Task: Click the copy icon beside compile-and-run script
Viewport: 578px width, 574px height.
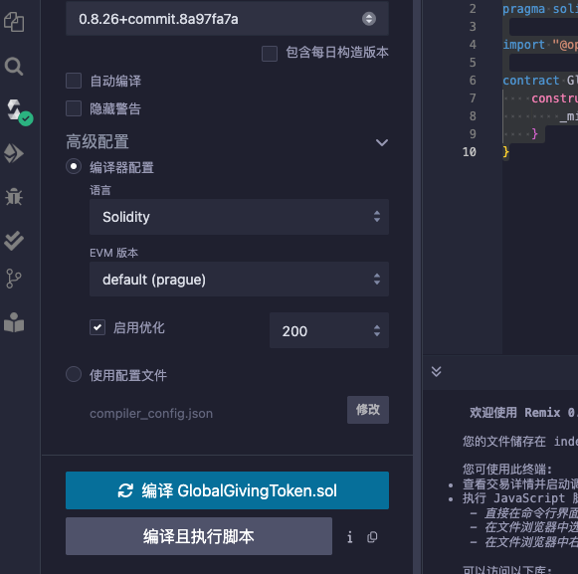Action: coord(372,537)
